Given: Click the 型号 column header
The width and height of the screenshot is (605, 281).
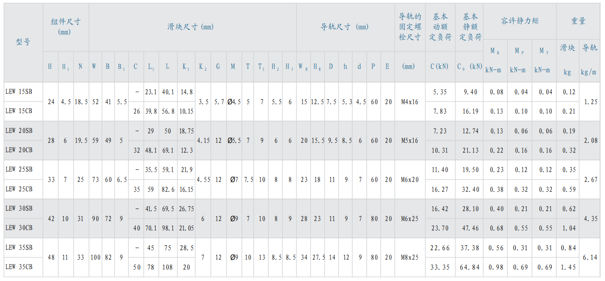Looking at the screenshot, I should 23,42.
